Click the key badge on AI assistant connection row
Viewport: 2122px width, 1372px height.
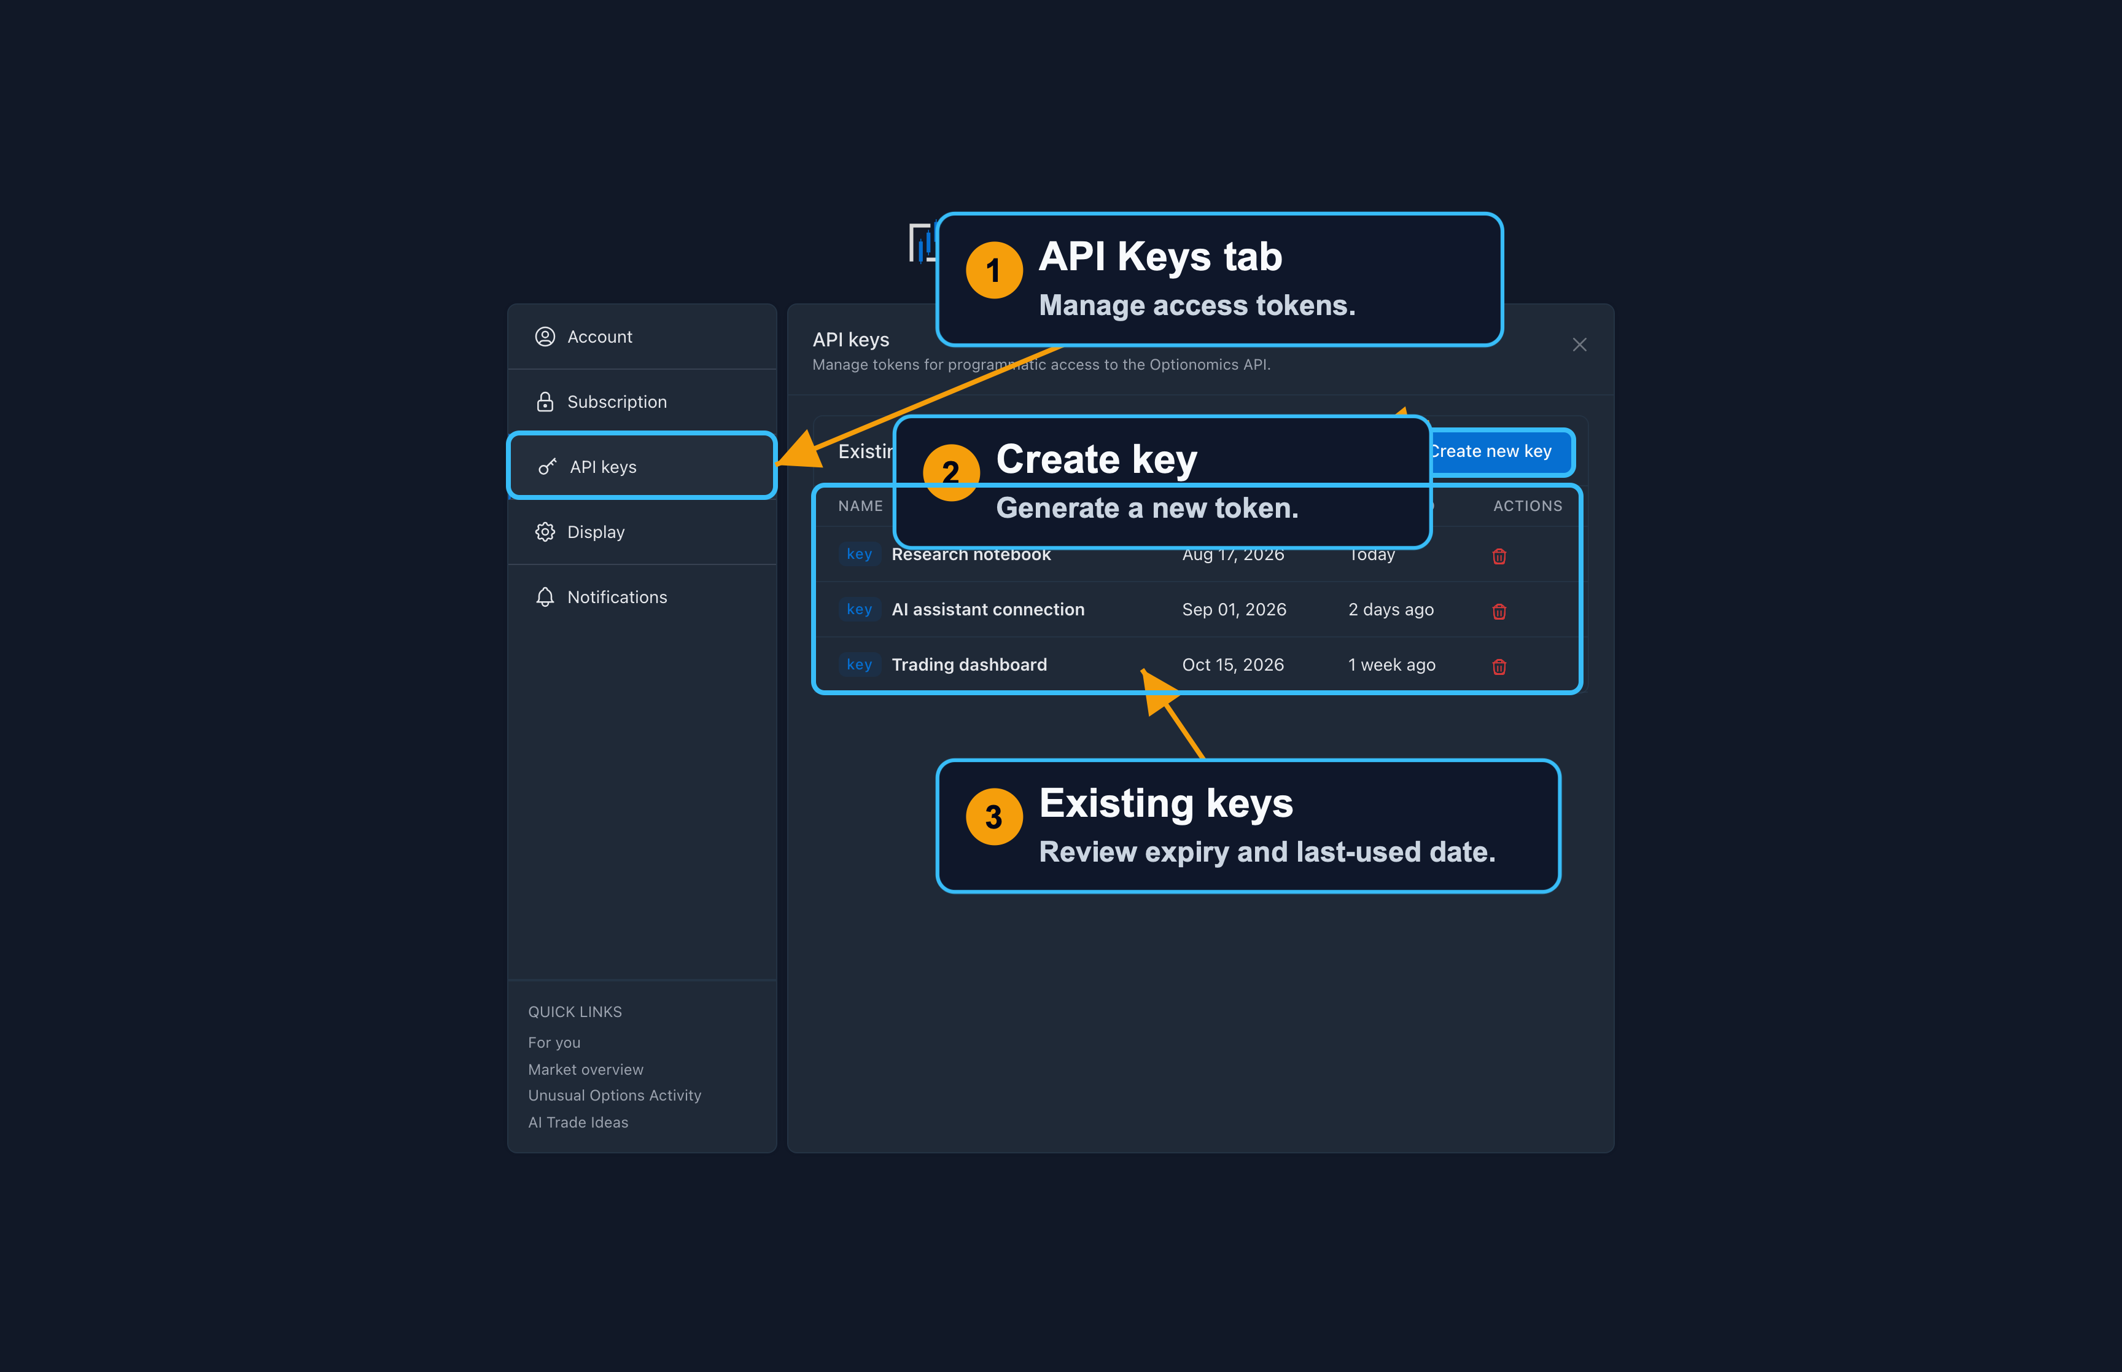pos(860,609)
